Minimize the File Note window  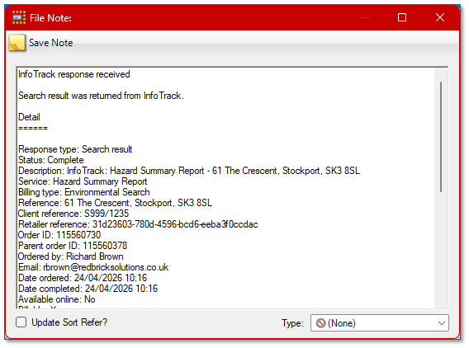pos(365,17)
